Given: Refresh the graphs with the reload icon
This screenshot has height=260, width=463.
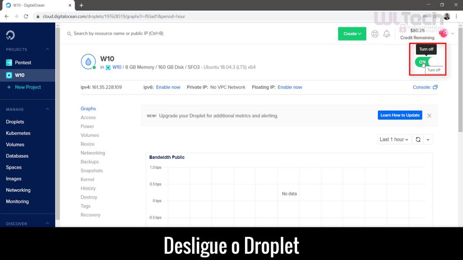Looking at the screenshot, I should point(418,139).
